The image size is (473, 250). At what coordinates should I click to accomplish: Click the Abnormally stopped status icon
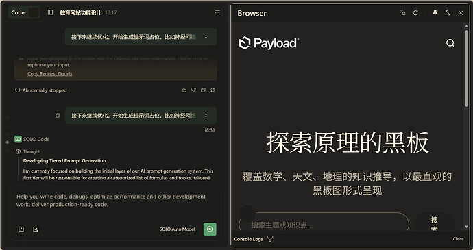pos(18,90)
